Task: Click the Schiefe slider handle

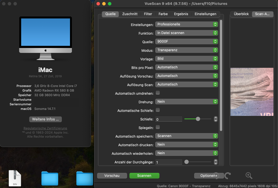Action: coord(198,119)
